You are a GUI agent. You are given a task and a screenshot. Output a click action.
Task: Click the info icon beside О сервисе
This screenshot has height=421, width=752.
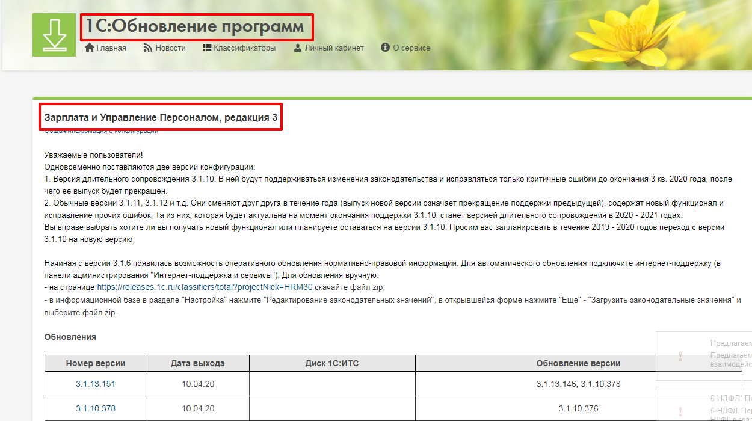click(x=386, y=48)
